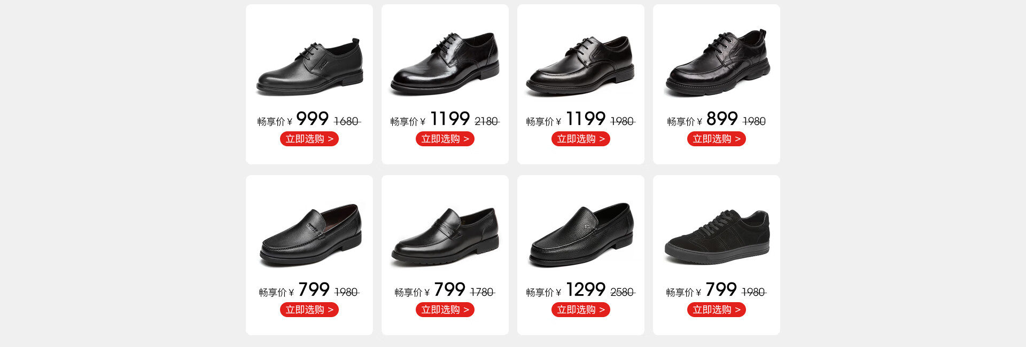Click 立即选购 under the 799 loafer marked 1780
The height and width of the screenshot is (347, 1026).
click(x=445, y=310)
